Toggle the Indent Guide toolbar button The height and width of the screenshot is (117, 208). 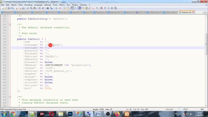(79, 8)
